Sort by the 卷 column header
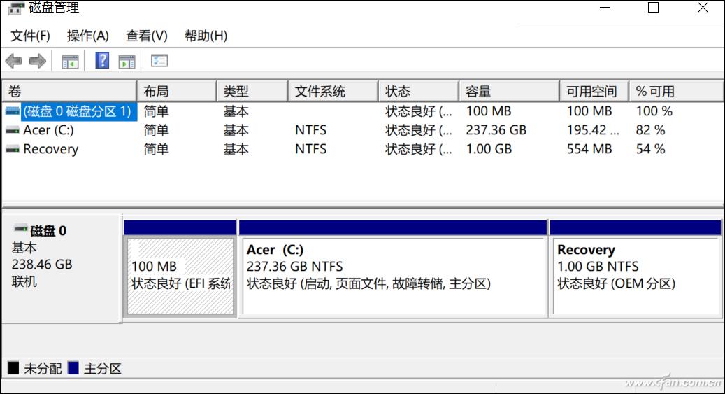This screenshot has width=725, height=394. pyautogui.click(x=69, y=92)
